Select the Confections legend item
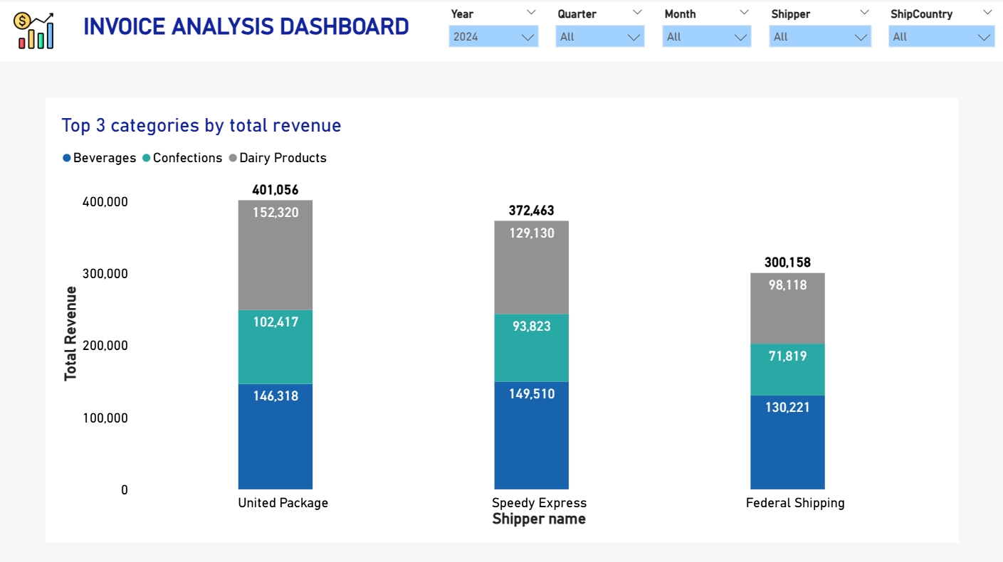The height and width of the screenshot is (562, 1003). tap(182, 158)
